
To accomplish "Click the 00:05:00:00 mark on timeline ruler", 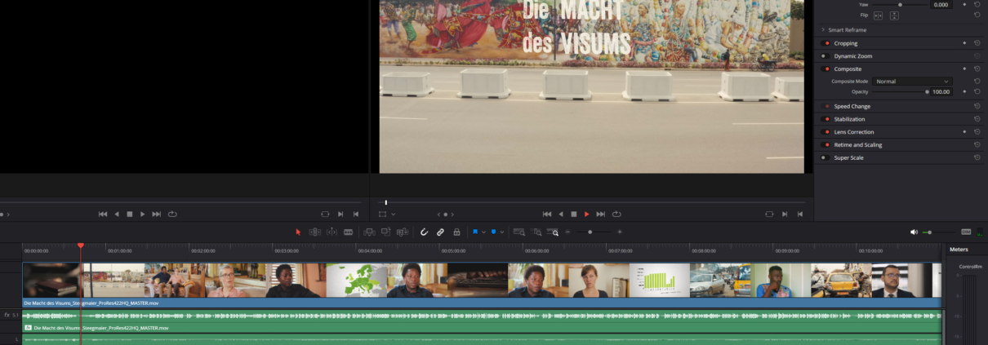I will point(453,251).
